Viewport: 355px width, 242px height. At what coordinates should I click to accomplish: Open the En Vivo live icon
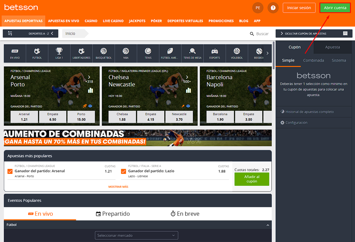coord(15,53)
